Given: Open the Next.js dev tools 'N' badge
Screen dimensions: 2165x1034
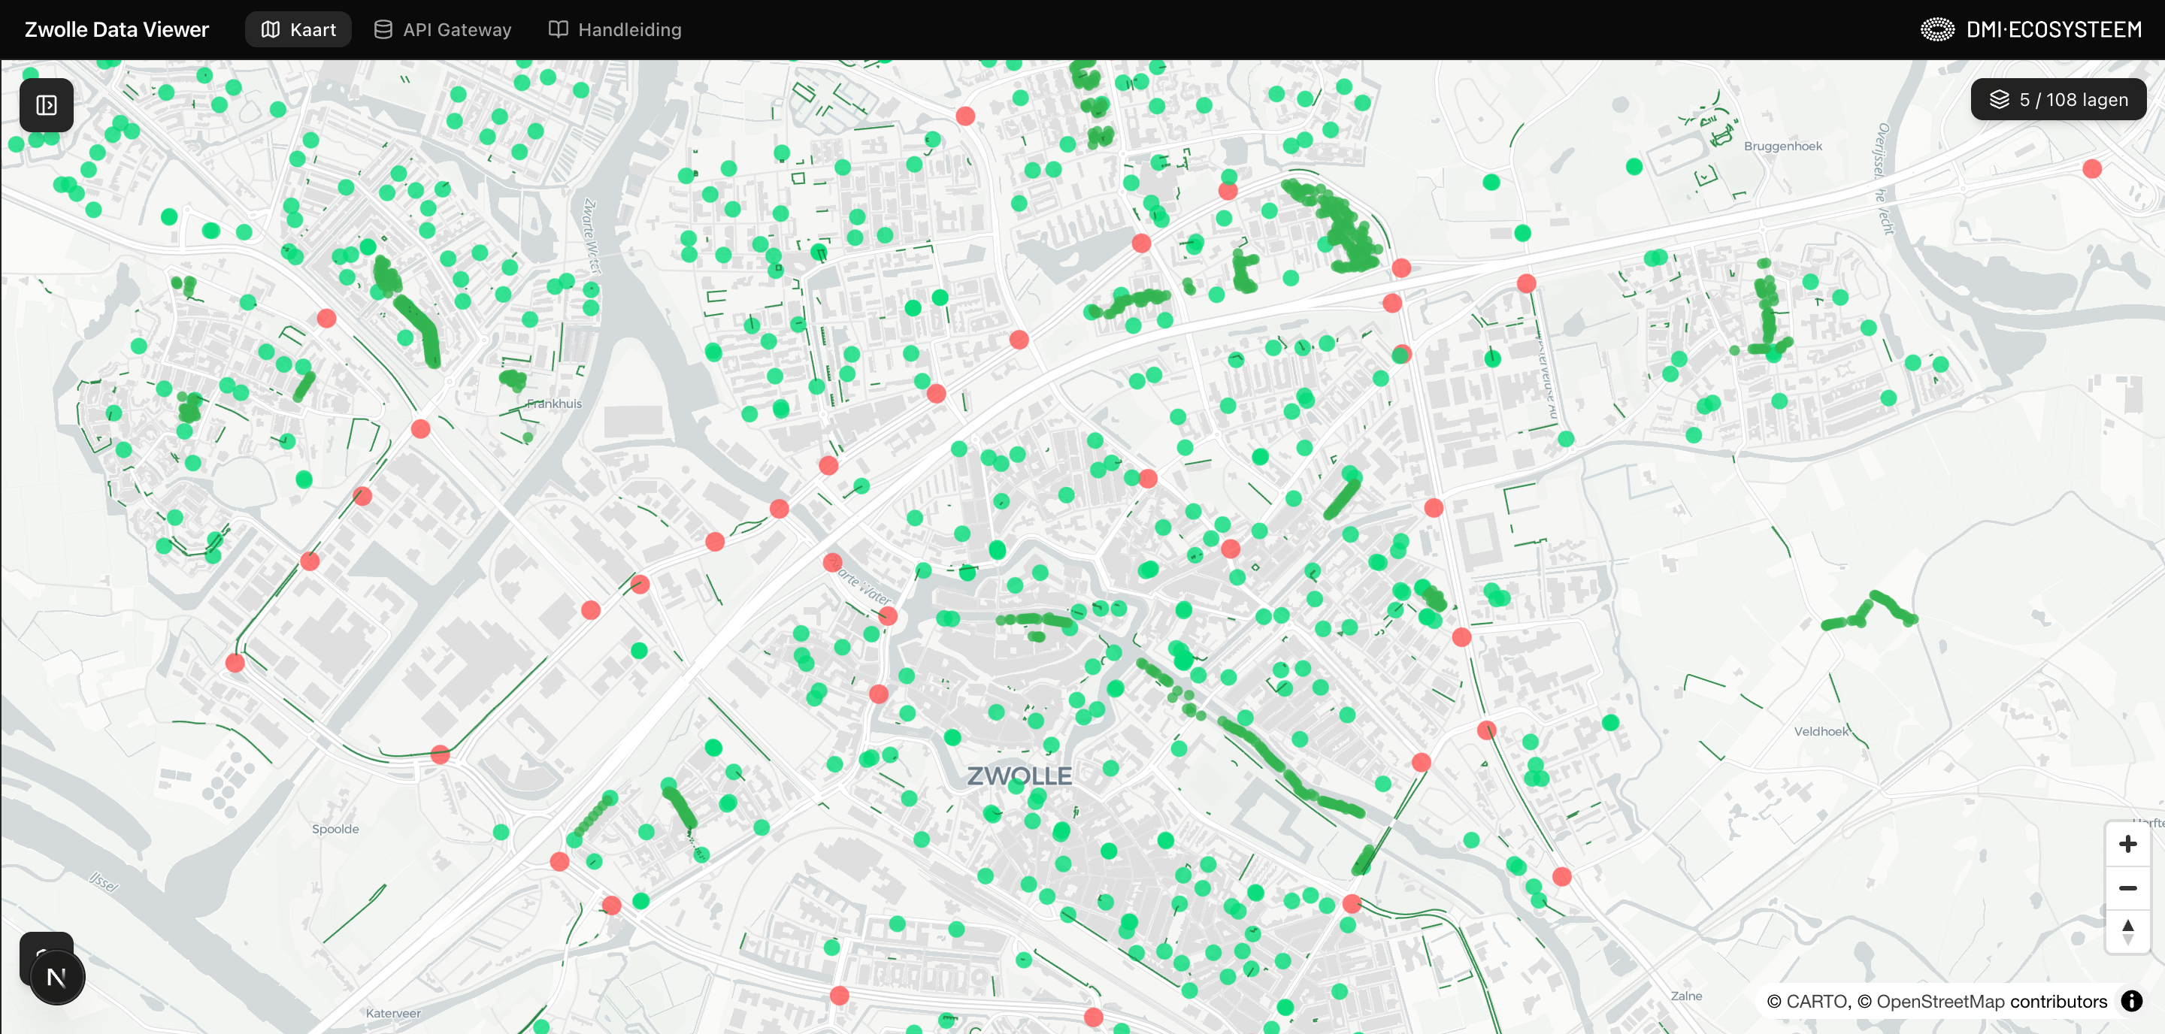Looking at the screenshot, I should (x=56, y=977).
